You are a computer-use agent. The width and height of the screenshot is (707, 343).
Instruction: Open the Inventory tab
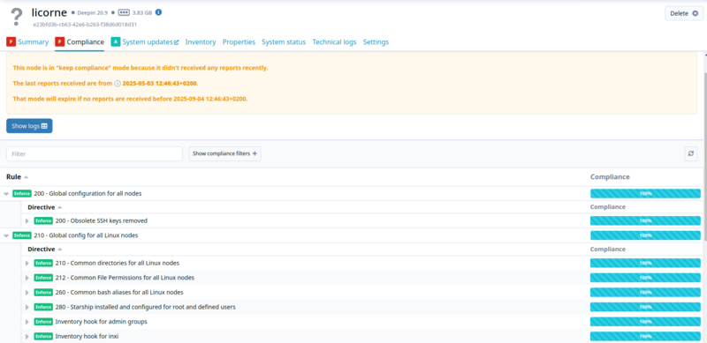coord(201,41)
